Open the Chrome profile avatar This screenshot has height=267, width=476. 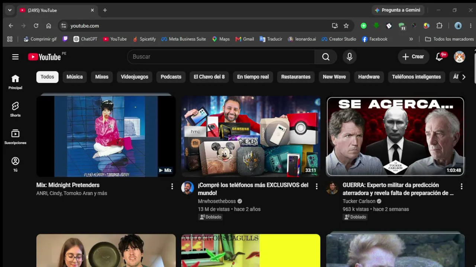[458, 26]
